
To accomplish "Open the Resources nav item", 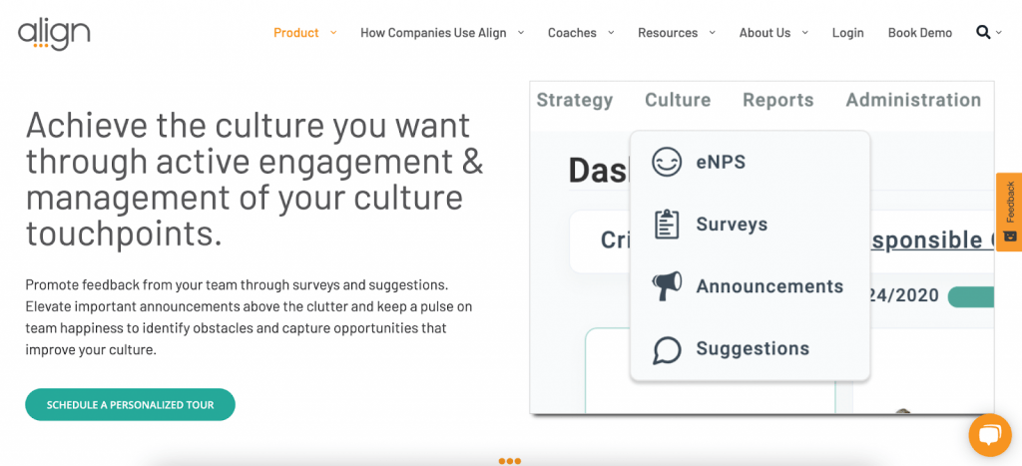I will coord(668,33).
